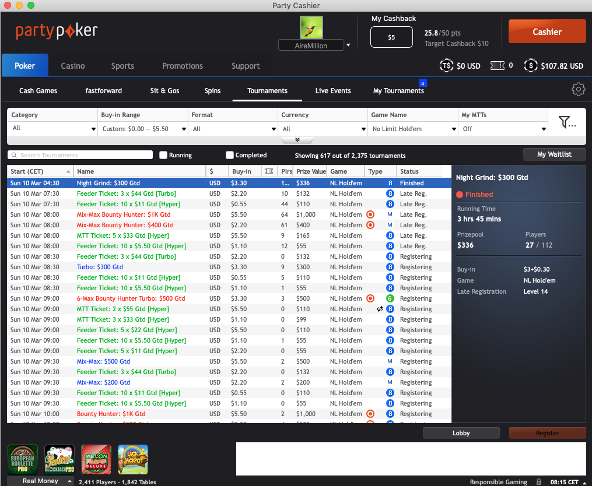
Task: Click the rebuy icon on MTT Ticket 2 x $55 row
Action: tap(380, 309)
